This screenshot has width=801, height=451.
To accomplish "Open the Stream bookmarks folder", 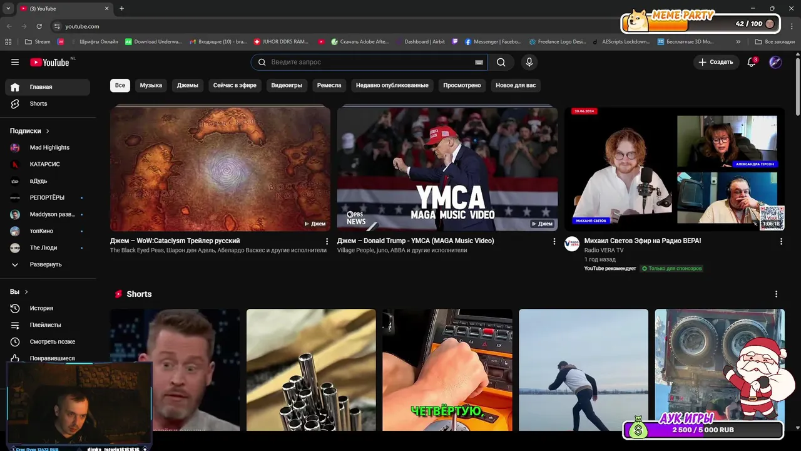I will [x=38, y=42].
